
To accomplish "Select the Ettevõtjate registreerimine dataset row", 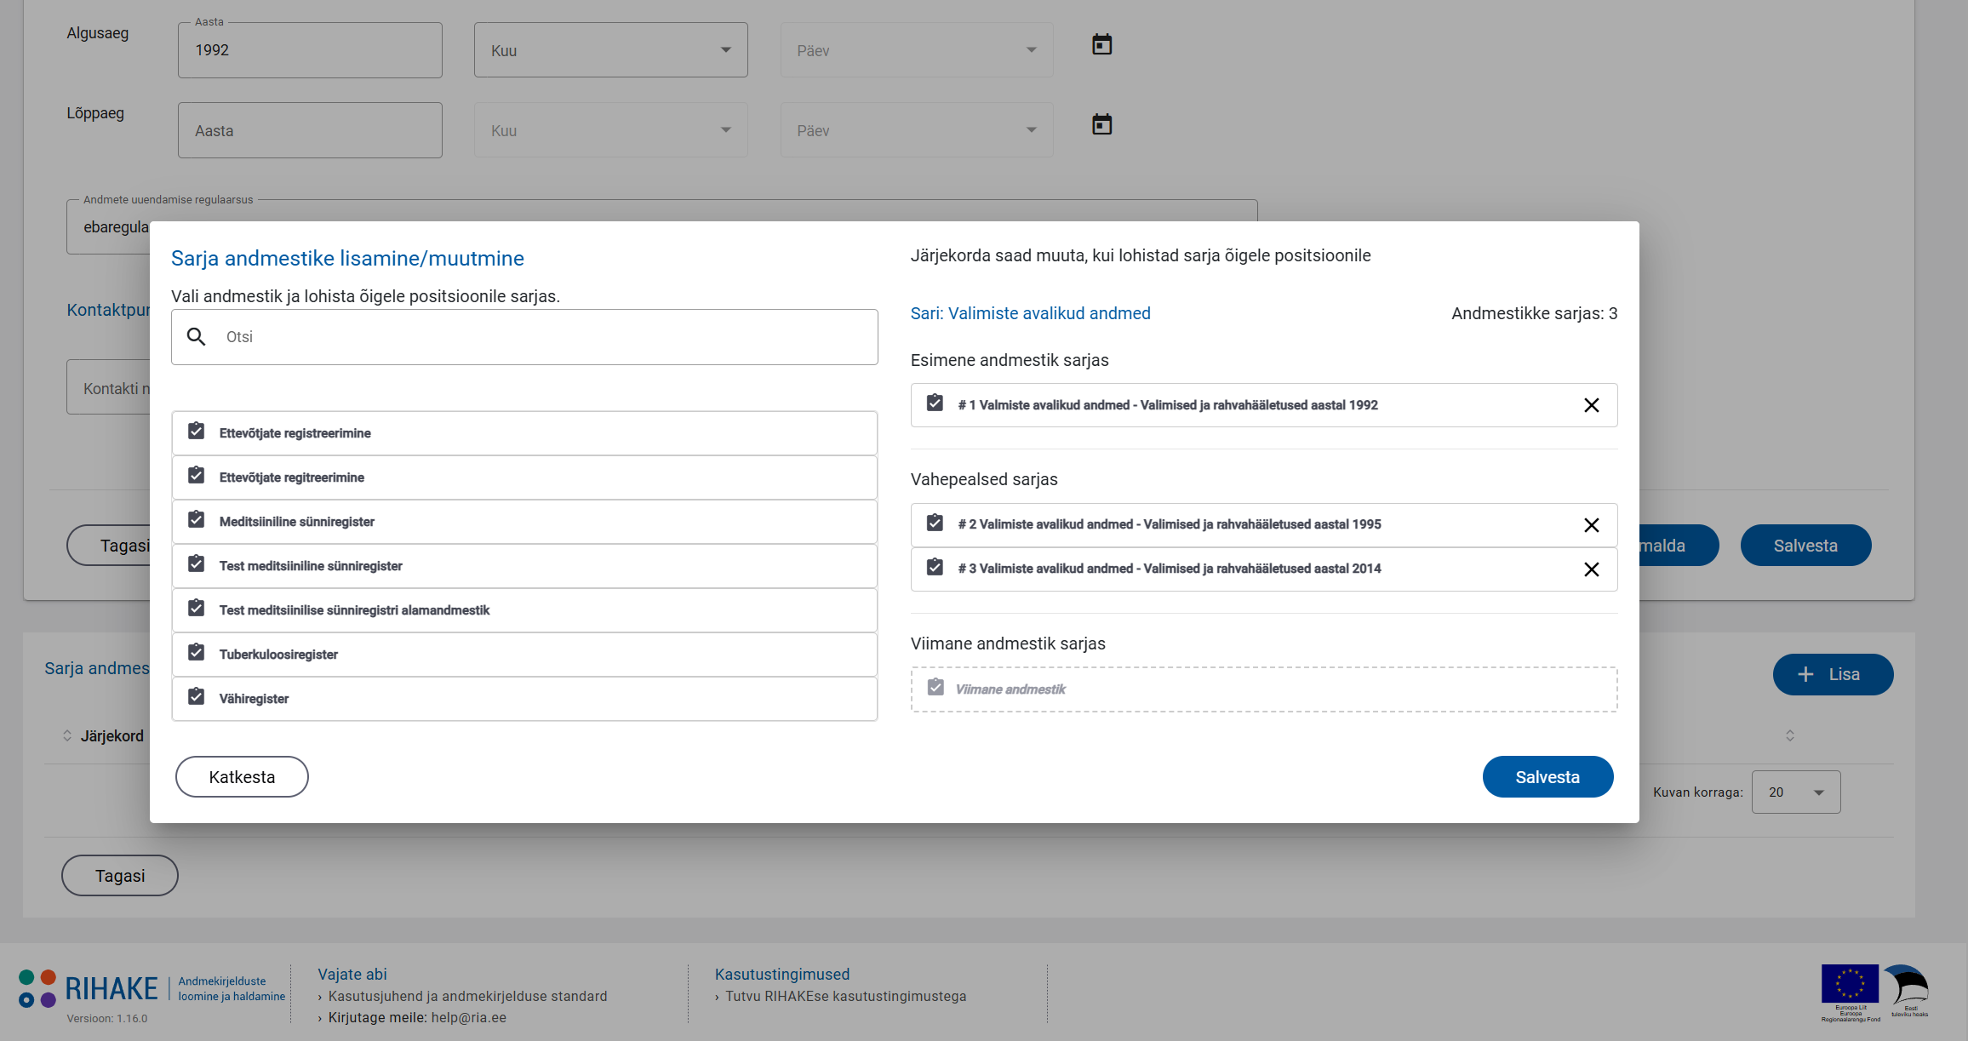I will point(523,433).
